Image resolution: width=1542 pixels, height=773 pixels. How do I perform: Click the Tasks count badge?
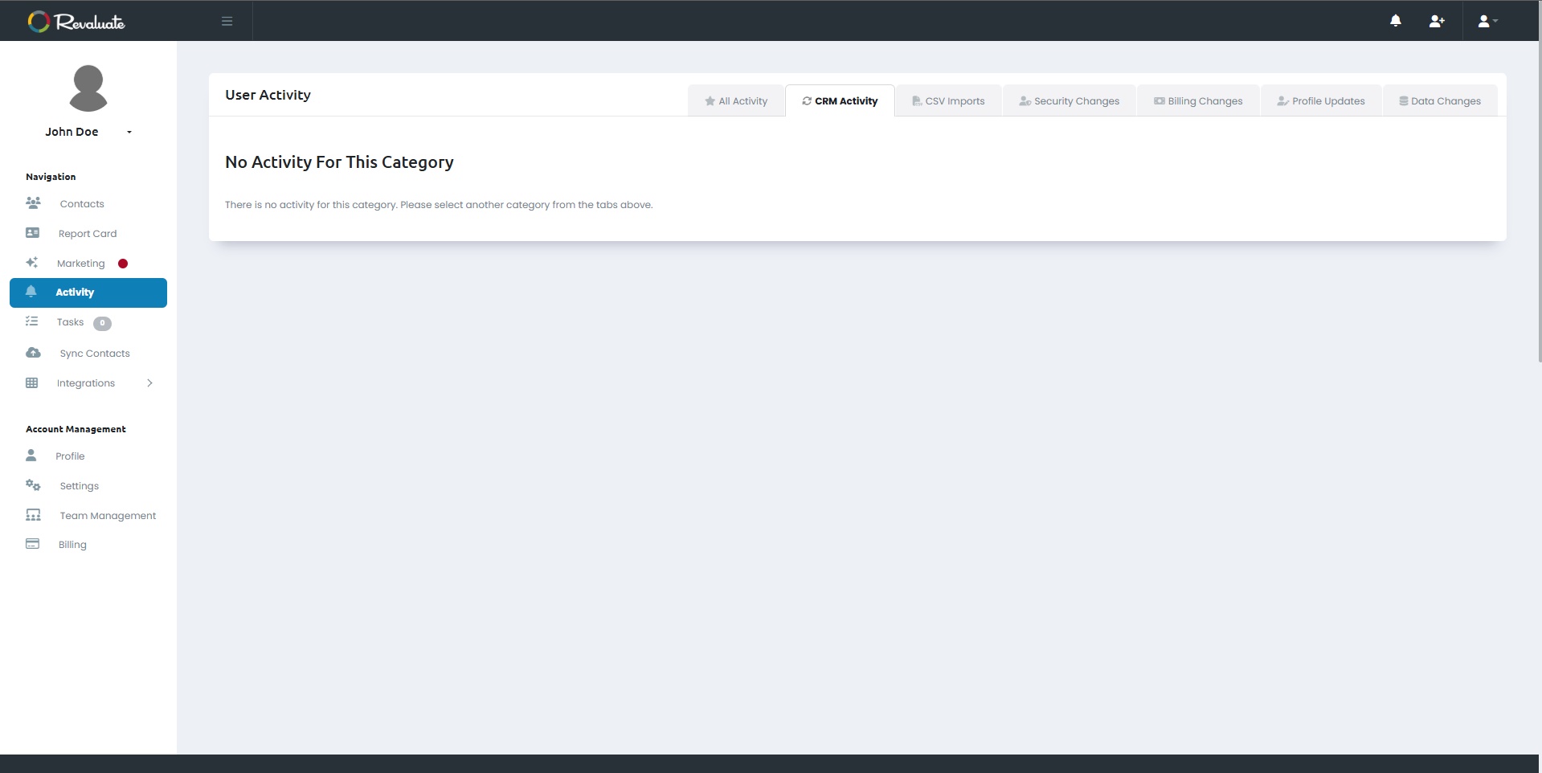tap(102, 323)
